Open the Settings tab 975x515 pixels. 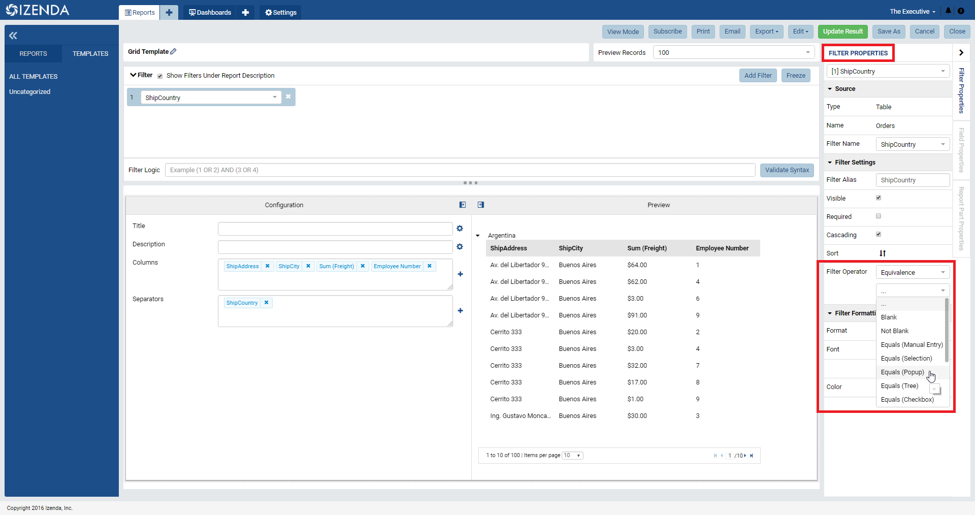(x=280, y=12)
